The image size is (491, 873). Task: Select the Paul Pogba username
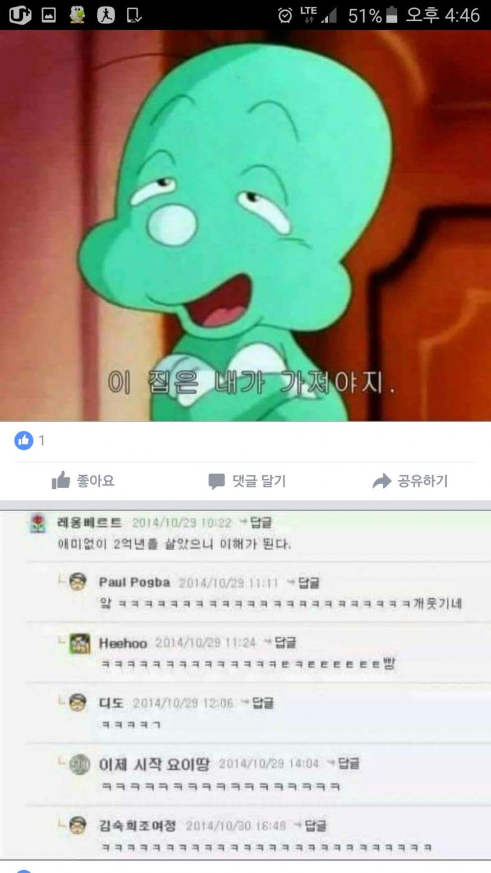(134, 582)
